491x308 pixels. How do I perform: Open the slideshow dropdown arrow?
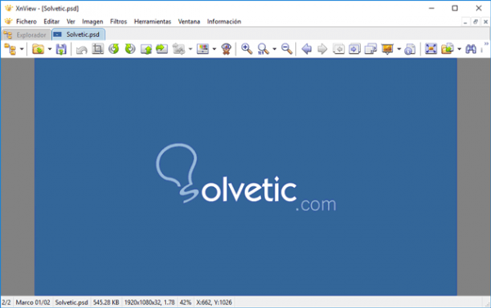[399, 49]
